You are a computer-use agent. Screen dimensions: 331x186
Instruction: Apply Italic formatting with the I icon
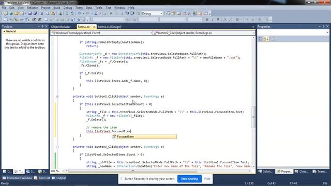click(x=213, y=20)
